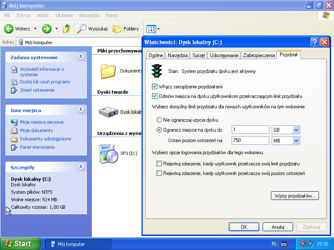The height and width of the screenshot is (250, 334).
Task: Open the Ulubione menu
Action: (64, 15)
